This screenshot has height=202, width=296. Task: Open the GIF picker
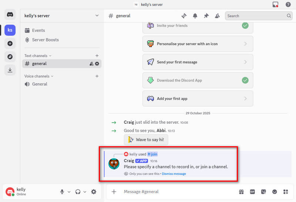click(x=252, y=192)
